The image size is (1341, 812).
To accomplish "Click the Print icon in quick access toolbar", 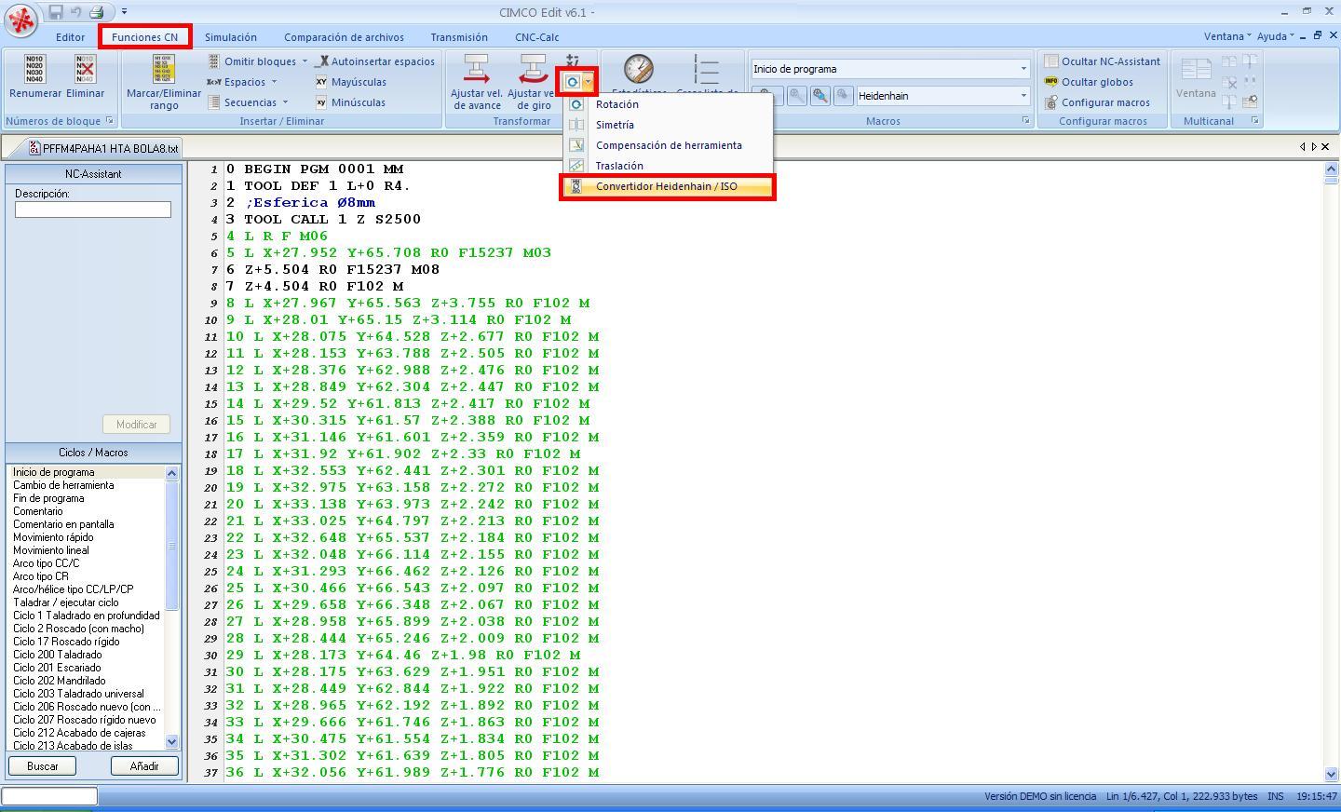I will [x=96, y=12].
